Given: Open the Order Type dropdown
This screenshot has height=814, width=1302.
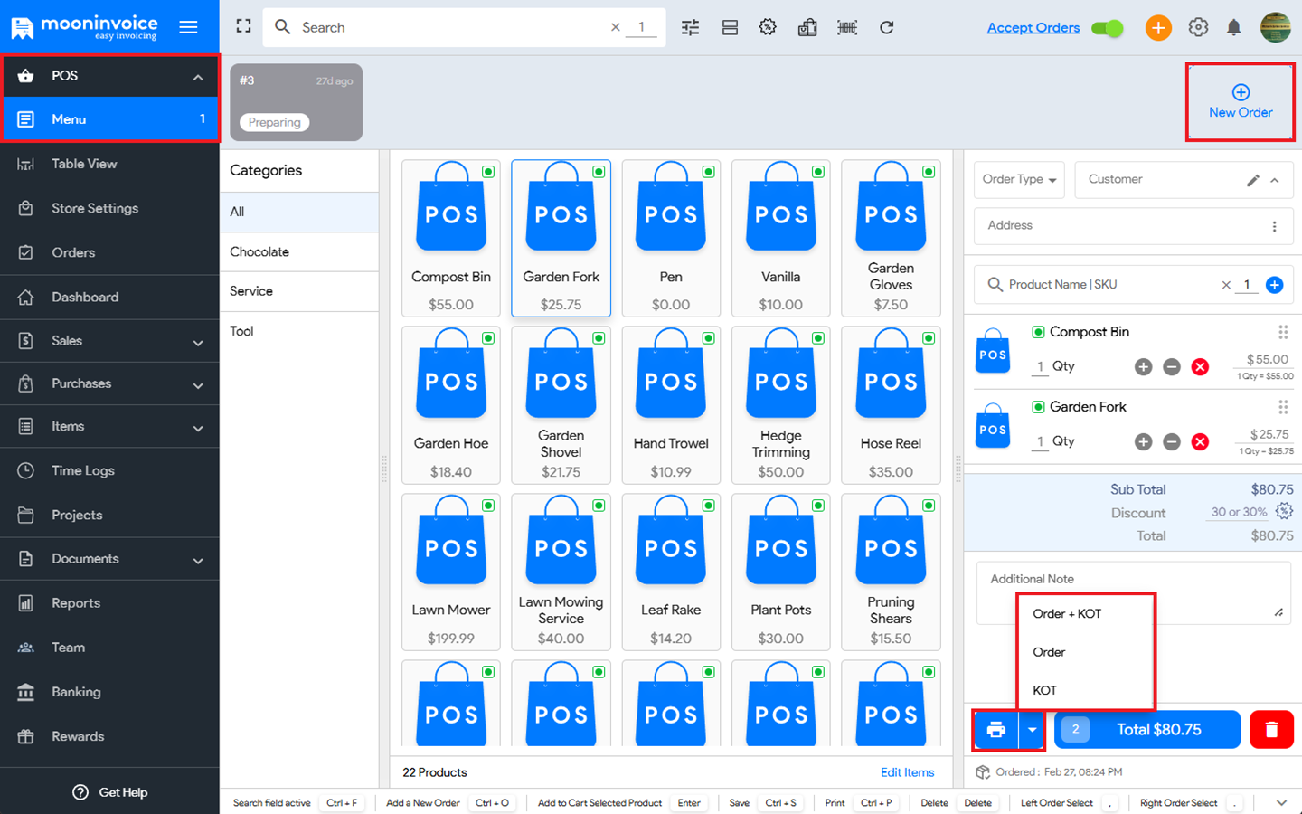Looking at the screenshot, I should (x=1019, y=179).
